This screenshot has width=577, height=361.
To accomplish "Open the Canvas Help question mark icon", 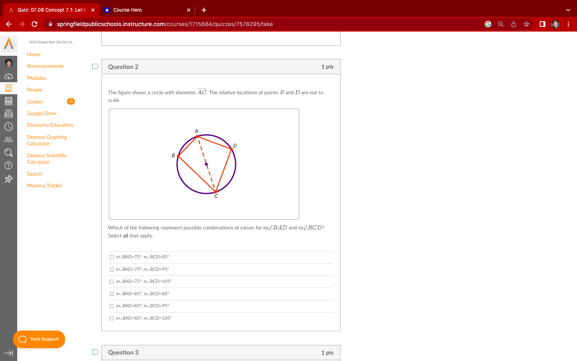I will point(8,165).
